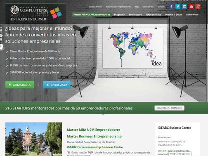The image size is (208, 156).
Task: Open Recursos para emprendedores link
Action: coord(118,7)
